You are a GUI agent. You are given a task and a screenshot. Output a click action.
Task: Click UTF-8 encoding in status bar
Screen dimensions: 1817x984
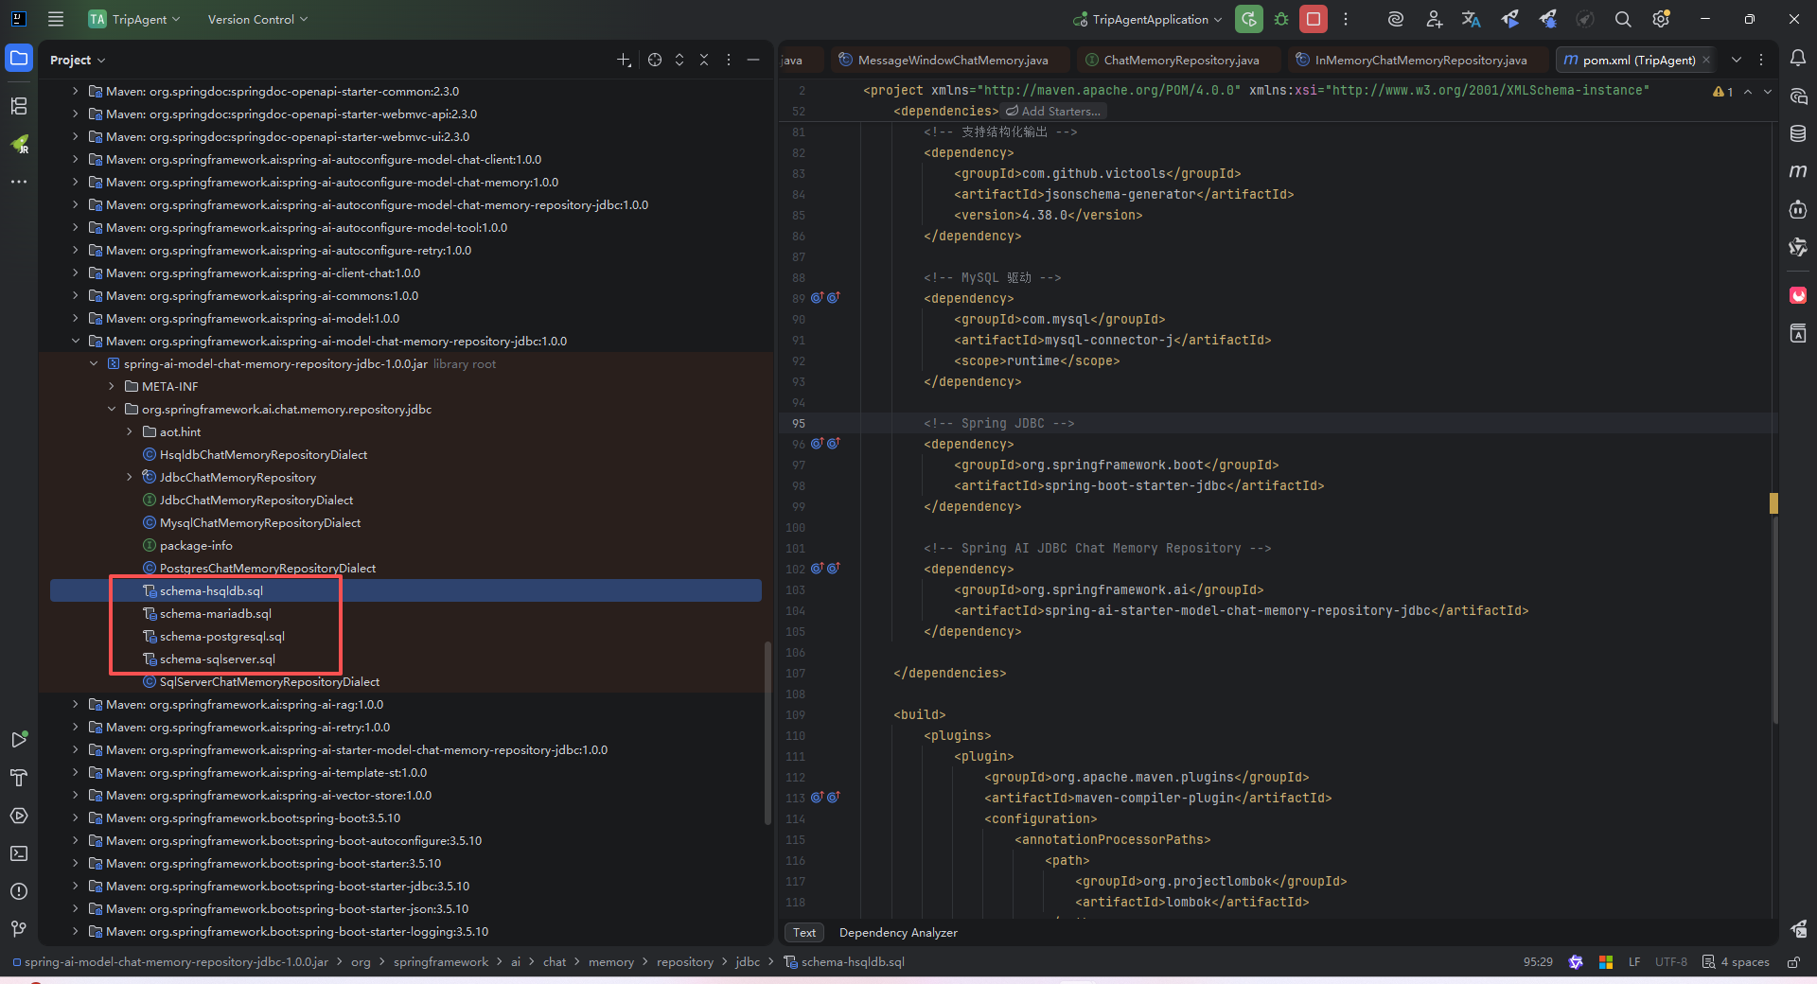coord(1670,962)
